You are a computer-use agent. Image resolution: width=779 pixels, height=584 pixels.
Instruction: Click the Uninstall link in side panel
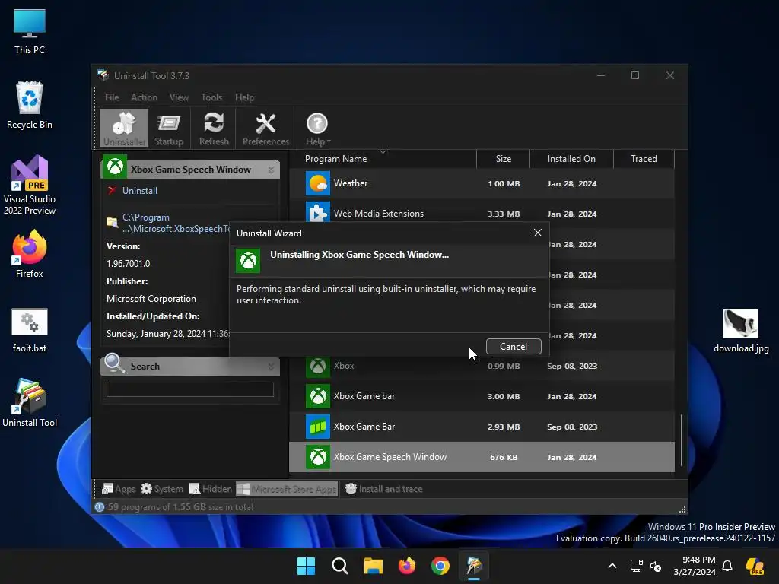[140, 191]
